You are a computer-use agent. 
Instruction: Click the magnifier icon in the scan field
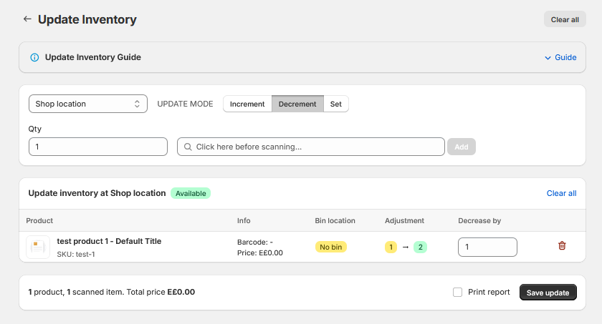coord(188,147)
